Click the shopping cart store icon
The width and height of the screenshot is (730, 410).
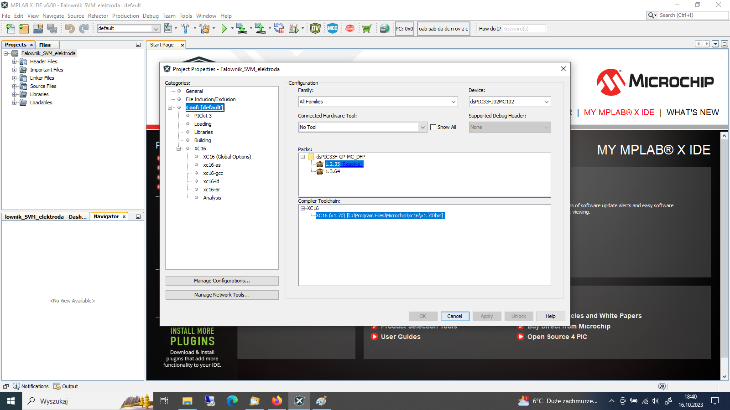point(367,29)
